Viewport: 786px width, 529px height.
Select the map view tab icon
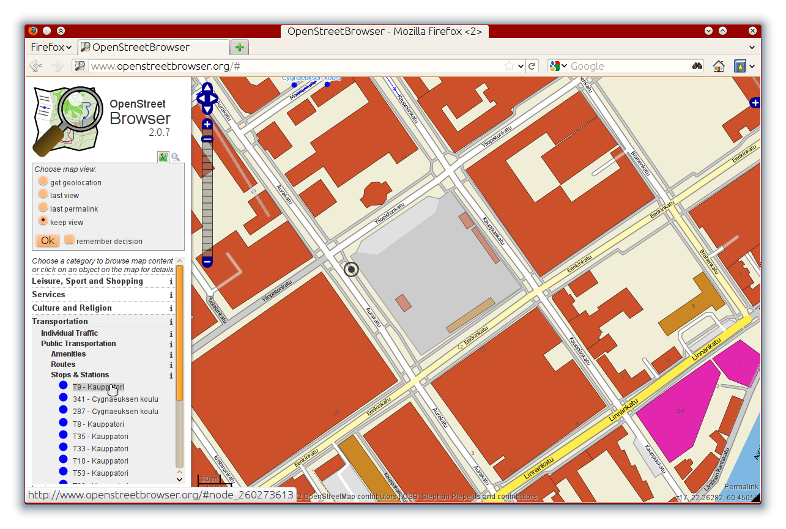click(163, 157)
